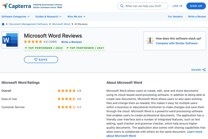Click the 4.6 Ease of Use score
208x139 pixels.
point(79,99)
